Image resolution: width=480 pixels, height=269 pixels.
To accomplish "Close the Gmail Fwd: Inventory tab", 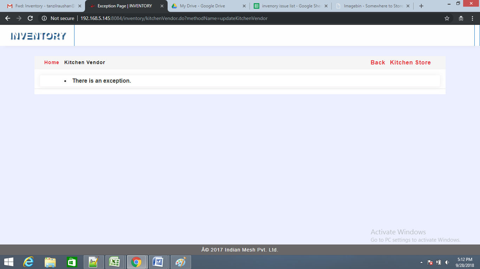I will pos(80,6).
